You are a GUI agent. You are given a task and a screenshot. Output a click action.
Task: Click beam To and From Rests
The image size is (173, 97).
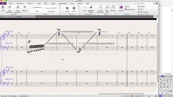tap(100, 9)
